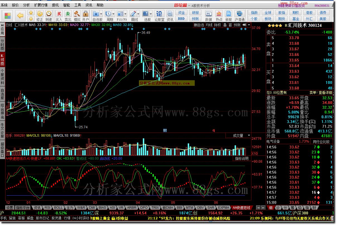Click the 港股 market button
Screen dimensions: 337x225
[309, 13]
